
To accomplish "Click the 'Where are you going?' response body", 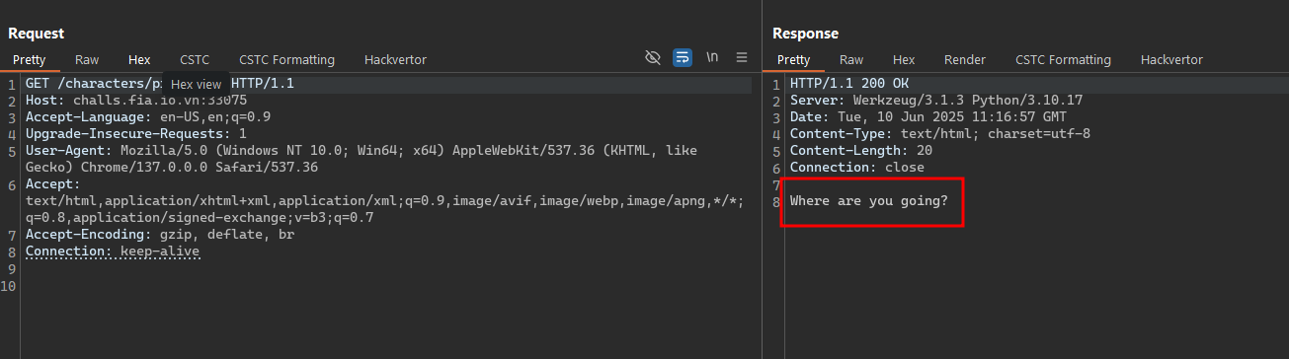I will [869, 201].
